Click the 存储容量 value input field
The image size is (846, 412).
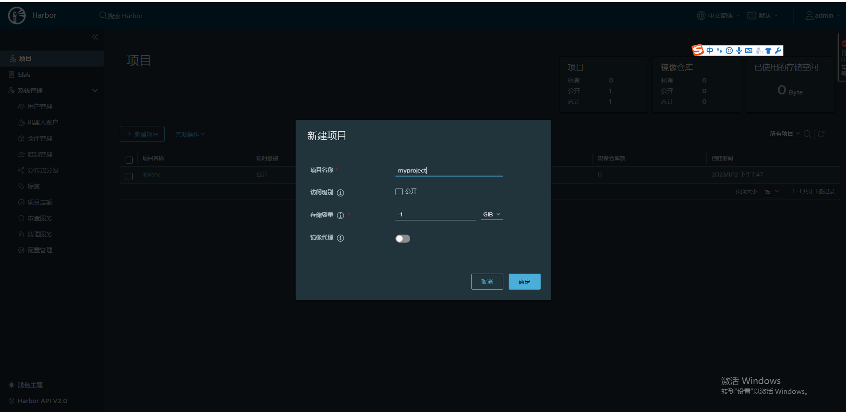435,215
